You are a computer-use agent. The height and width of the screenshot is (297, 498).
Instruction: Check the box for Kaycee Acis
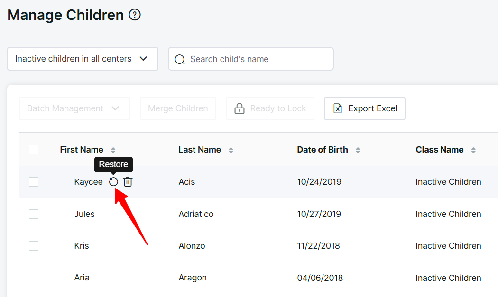click(x=34, y=182)
